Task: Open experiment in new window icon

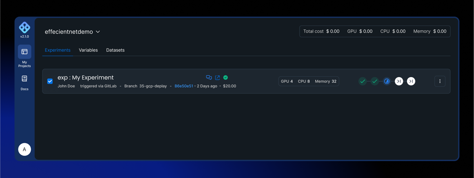Action: [218, 77]
